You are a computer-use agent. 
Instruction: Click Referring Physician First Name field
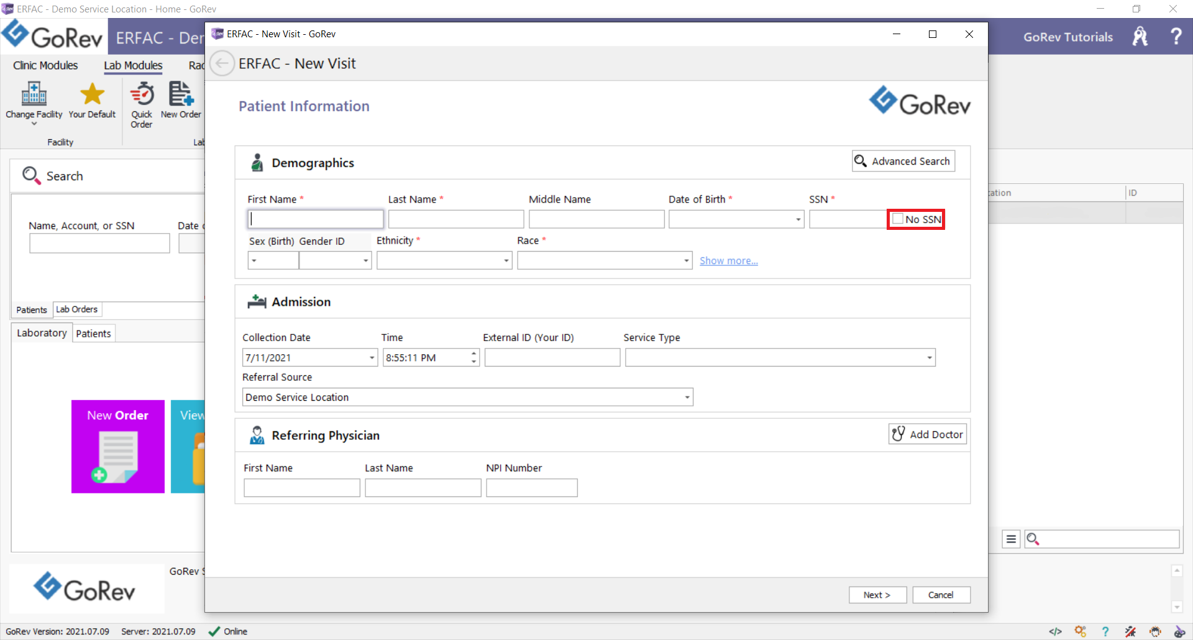point(302,488)
